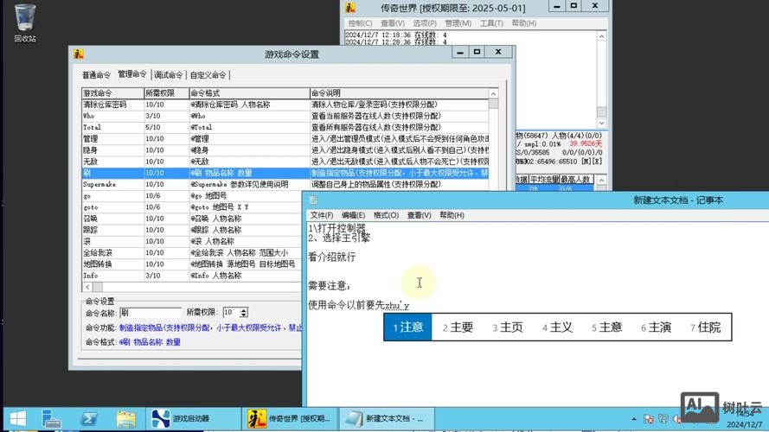Image resolution: width=769 pixels, height=432 pixels.
Task: Adjust the 所需权限 spinner arrows
Action: (244, 312)
